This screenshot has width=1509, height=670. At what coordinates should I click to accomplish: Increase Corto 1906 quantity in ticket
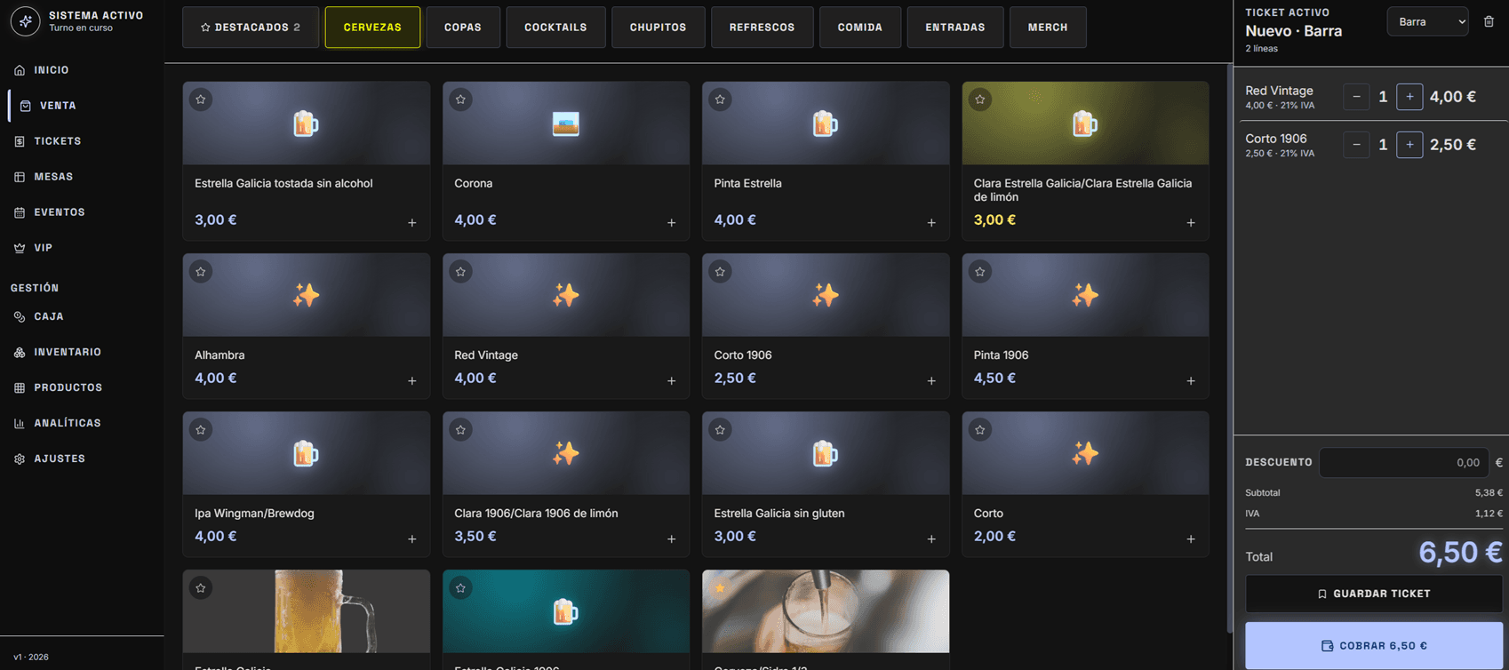[x=1409, y=145]
